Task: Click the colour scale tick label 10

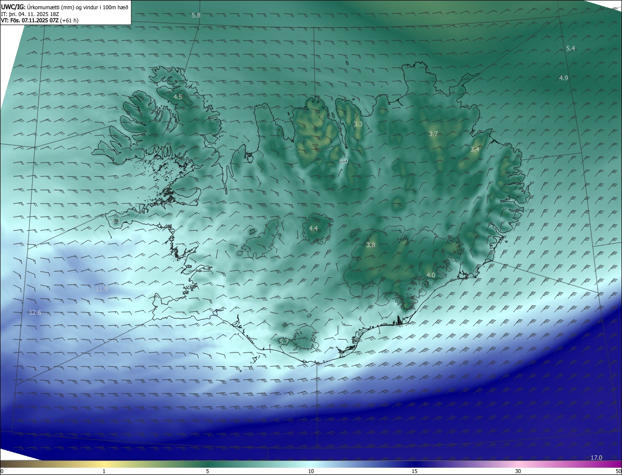Action: click(311, 471)
